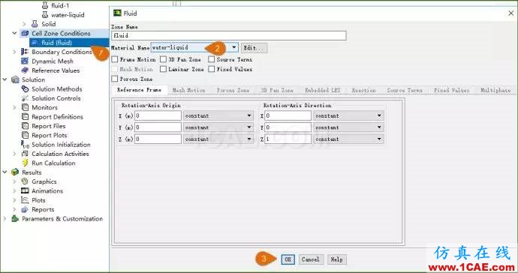
Task: Click the Edit... material button
Action: tap(254, 48)
